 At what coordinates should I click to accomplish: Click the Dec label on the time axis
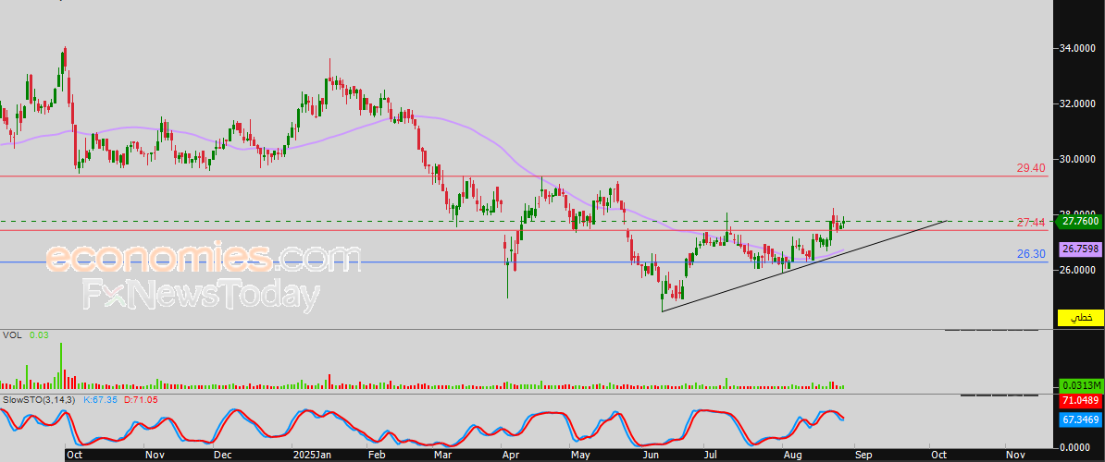tap(222, 455)
